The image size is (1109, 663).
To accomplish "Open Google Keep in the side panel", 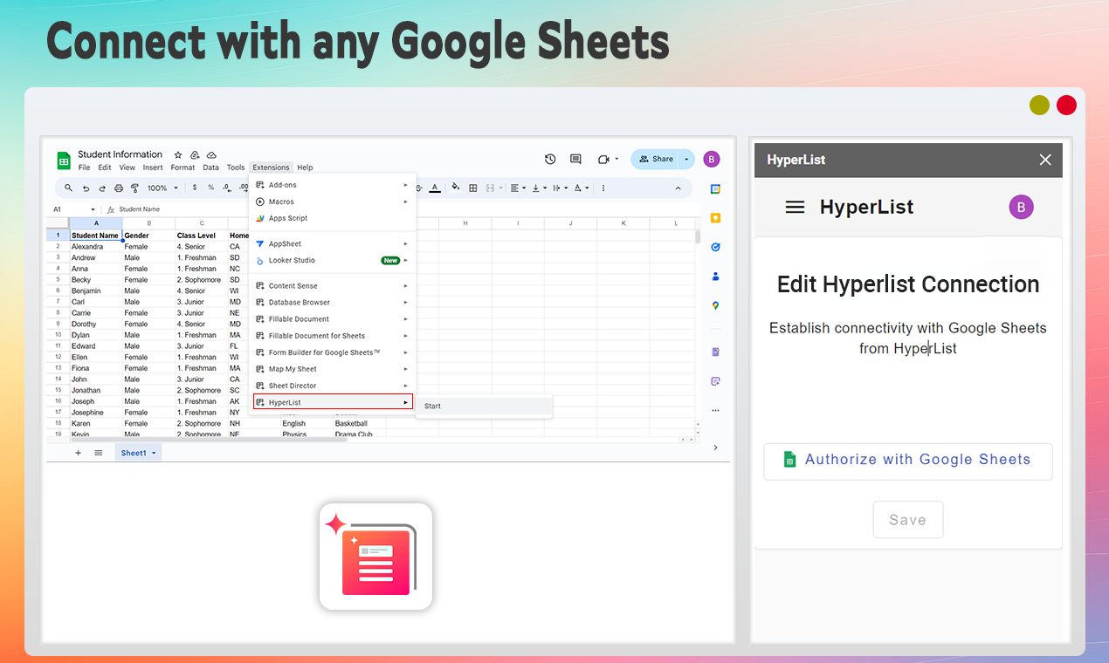I will coord(715,218).
